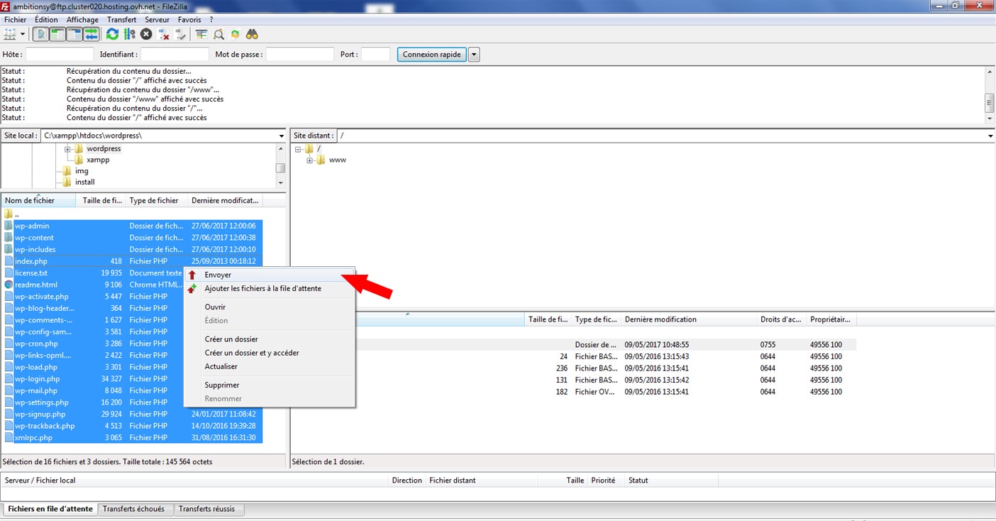Focus the Hôte input field
Image resolution: width=996 pixels, height=521 pixels.
[x=60, y=54]
